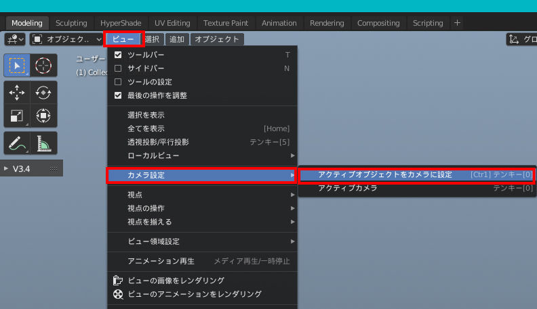Choose ビューのアニメーションをレンダリング entry

[x=202, y=294]
